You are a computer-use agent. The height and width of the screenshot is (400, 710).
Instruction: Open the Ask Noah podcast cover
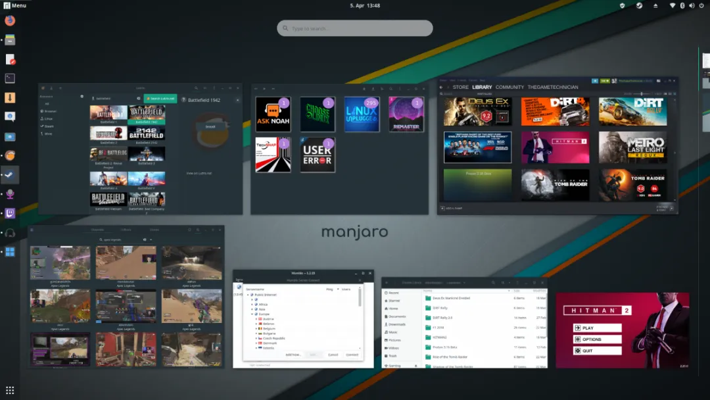[x=273, y=114]
